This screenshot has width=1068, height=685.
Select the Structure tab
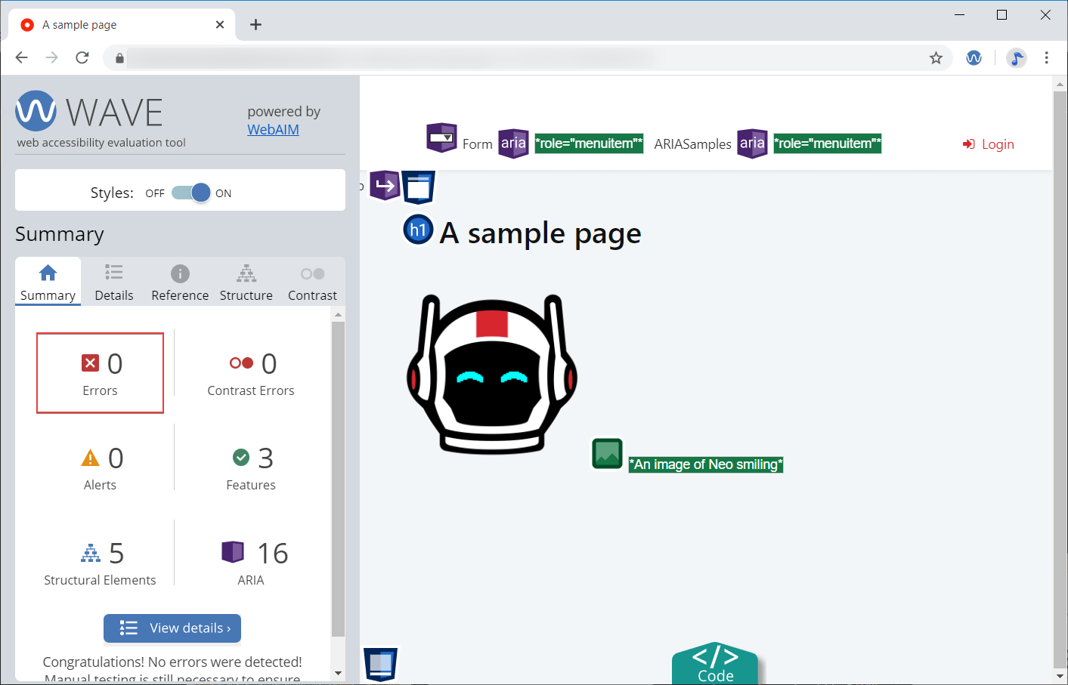coord(246,282)
